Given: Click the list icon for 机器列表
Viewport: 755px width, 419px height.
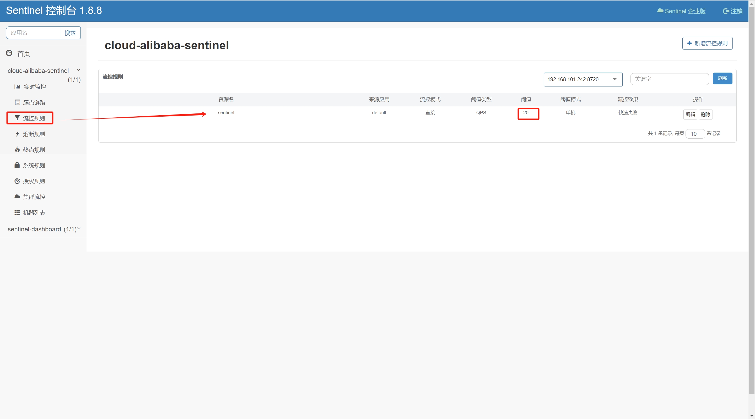Looking at the screenshot, I should [x=17, y=213].
